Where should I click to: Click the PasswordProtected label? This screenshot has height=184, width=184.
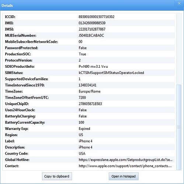pos(21,48)
